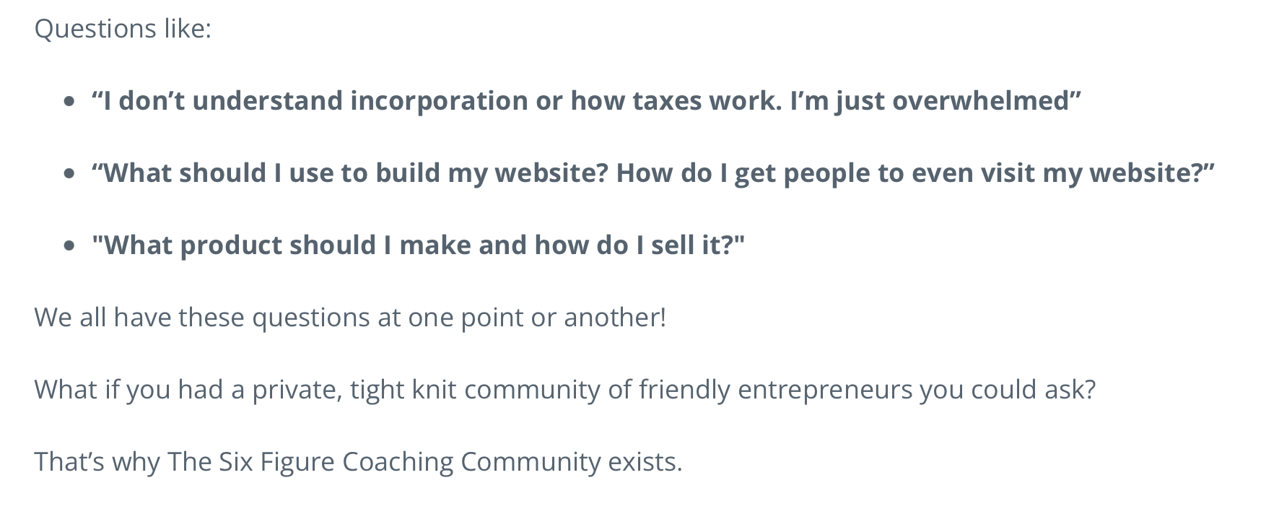Viewport: 1279px width, 514px height.
Task: Click 'you could ask?' at the end of the sentence
Action: 1008,390
